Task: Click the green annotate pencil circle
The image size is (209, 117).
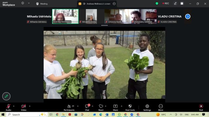Action: (6, 96)
